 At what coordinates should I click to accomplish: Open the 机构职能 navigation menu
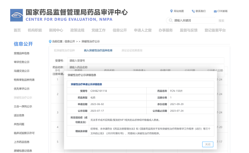[x=35, y=30]
